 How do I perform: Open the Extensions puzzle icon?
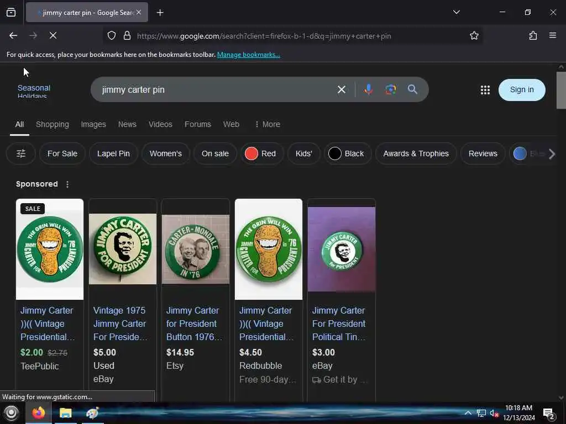click(x=533, y=35)
